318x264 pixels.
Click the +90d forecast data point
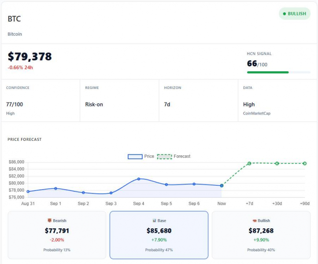pos(305,163)
